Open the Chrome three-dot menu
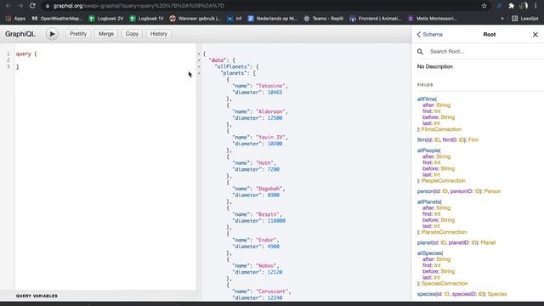The width and height of the screenshot is (544, 306). coord(535,6)
